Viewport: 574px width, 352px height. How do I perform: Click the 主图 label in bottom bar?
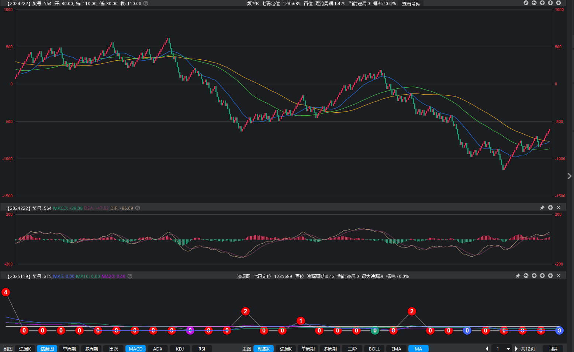click(x=247, y=349)
